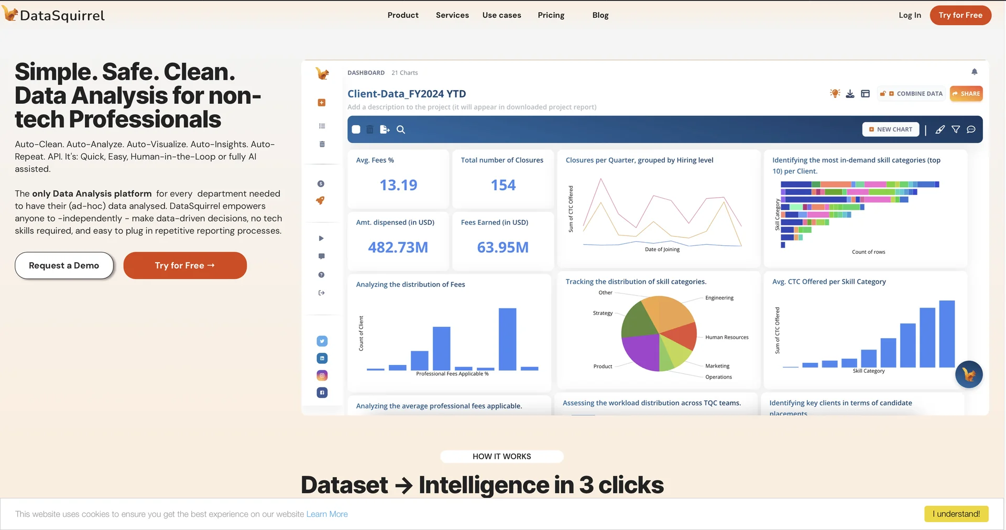This screenshot has height=530, width=1006.
Task: Open the Twitter icon in the sidebar
Action: click(x=322, y=341)
